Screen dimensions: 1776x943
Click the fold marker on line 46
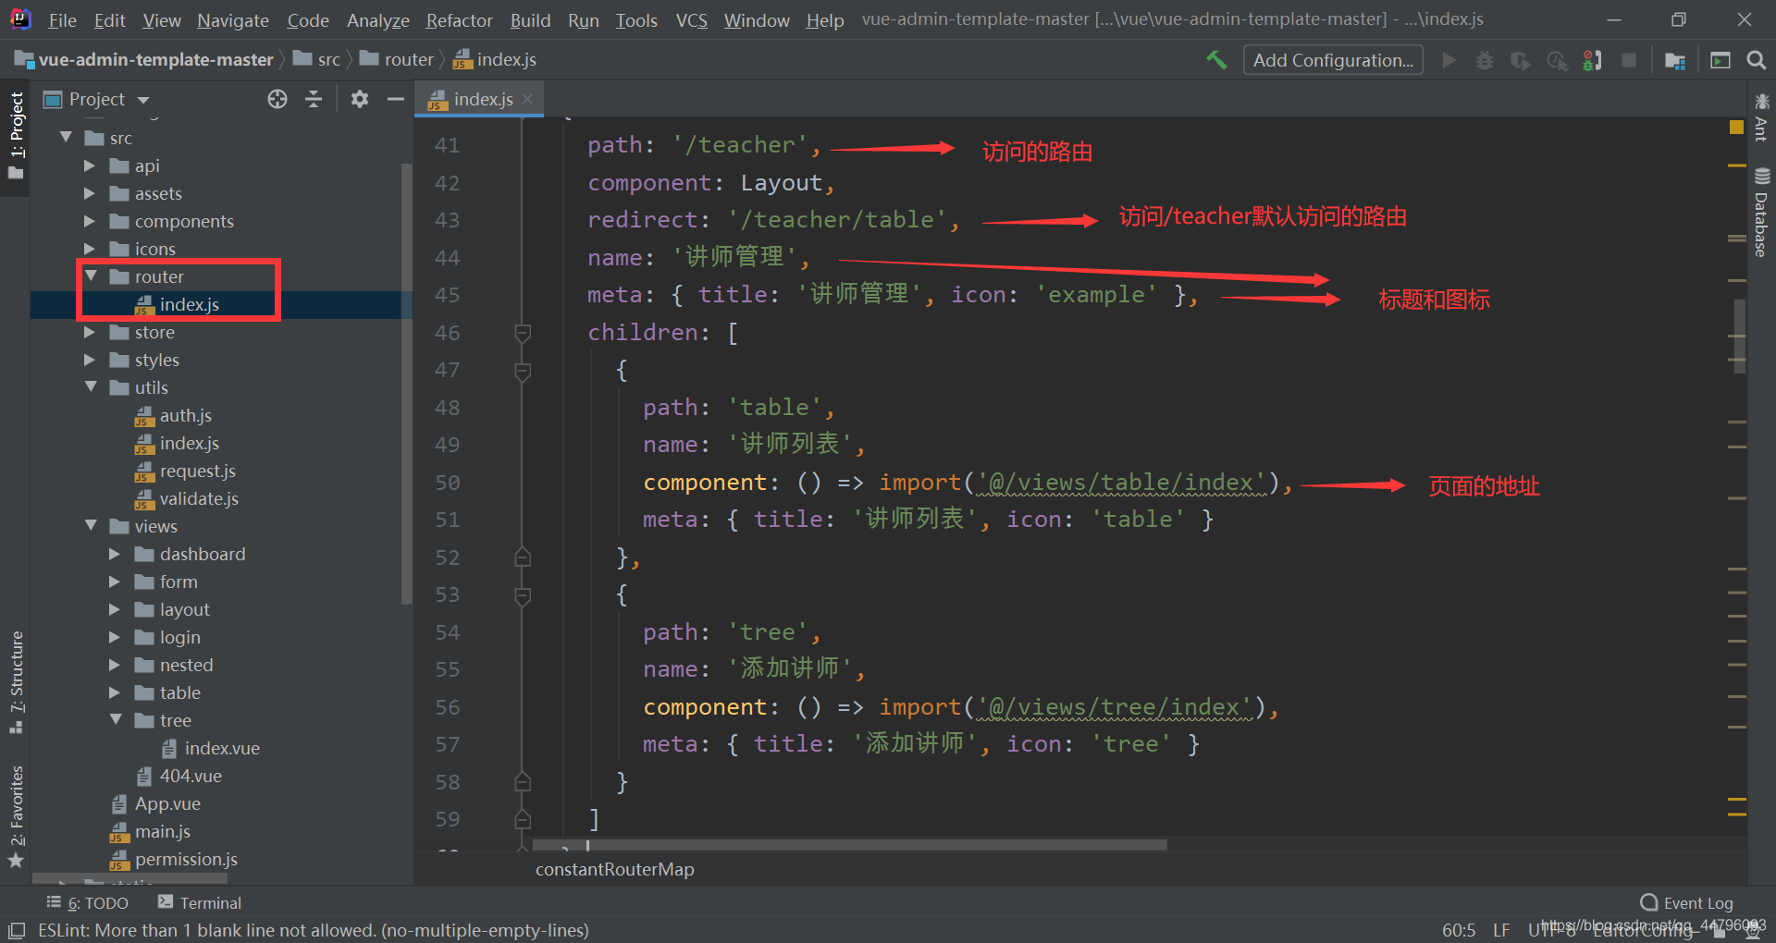[x=523, y=333]
